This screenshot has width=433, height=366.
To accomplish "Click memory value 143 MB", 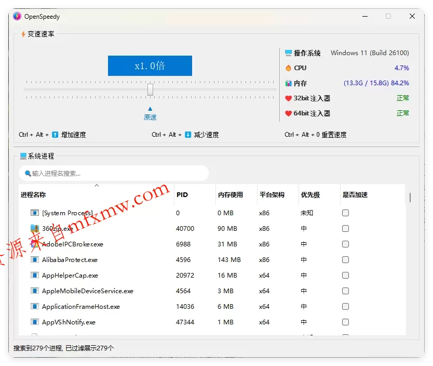I will (x=229, y=260).
